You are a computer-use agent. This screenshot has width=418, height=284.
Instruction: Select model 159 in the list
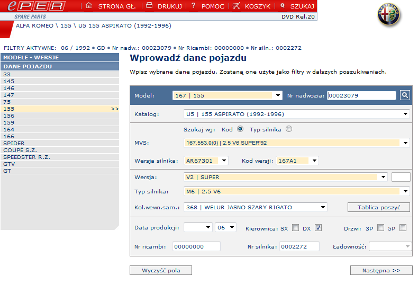point(60,123)
